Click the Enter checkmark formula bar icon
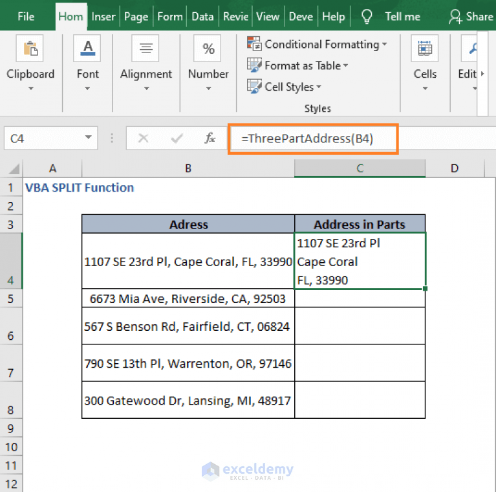Screen dimensions: 496x492 [x=177, y=138]
